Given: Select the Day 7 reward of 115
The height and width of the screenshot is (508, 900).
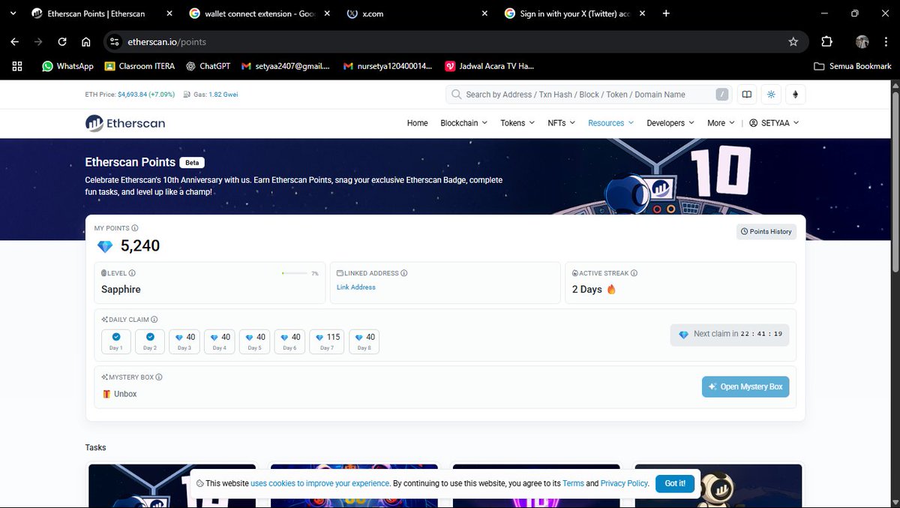Looking at the screenshot, I should pyautogui.click(x=327, y=341).
